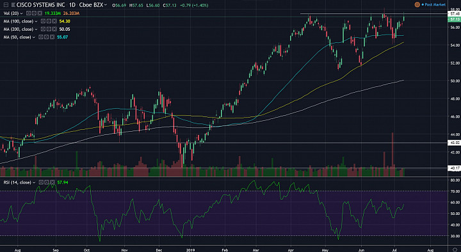Expand the Cboe BZX symbol dropdown arrow
The width and height of the screenshot is (461, 252).
(106, 5)
